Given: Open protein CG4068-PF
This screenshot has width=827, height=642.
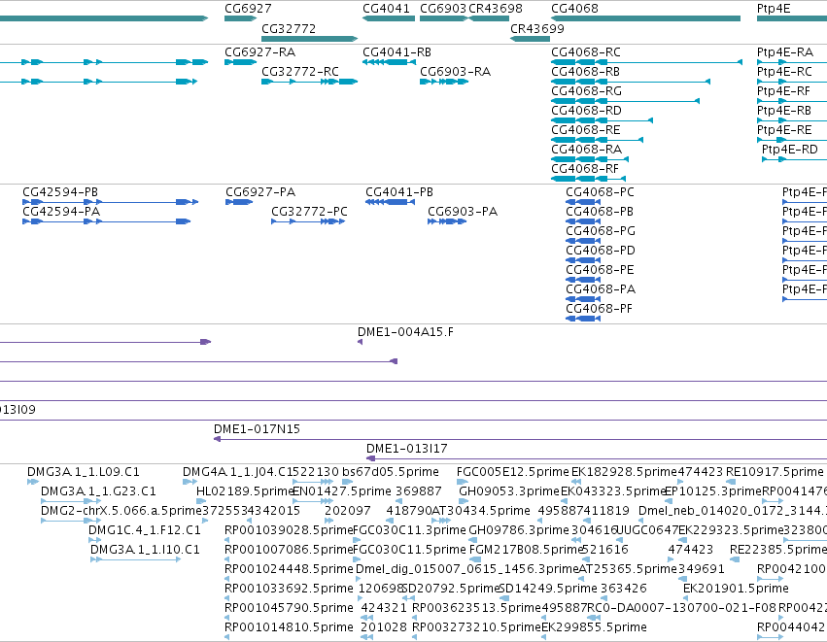Looking at the screenshot, I should click(x=599, y=310).
